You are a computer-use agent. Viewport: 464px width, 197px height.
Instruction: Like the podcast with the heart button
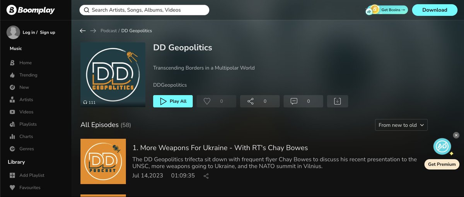click(x=216, y=101)
